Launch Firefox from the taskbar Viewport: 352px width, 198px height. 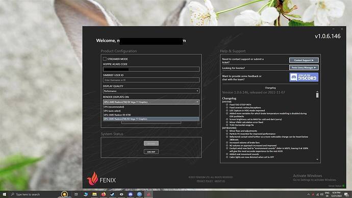104,194
